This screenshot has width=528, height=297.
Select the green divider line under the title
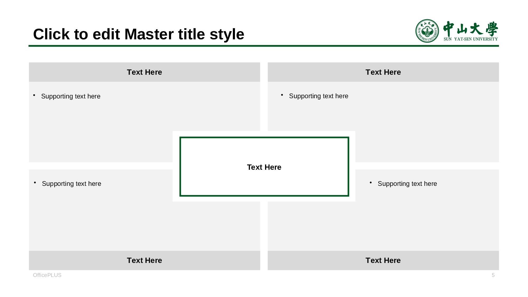tap(263, 46)
